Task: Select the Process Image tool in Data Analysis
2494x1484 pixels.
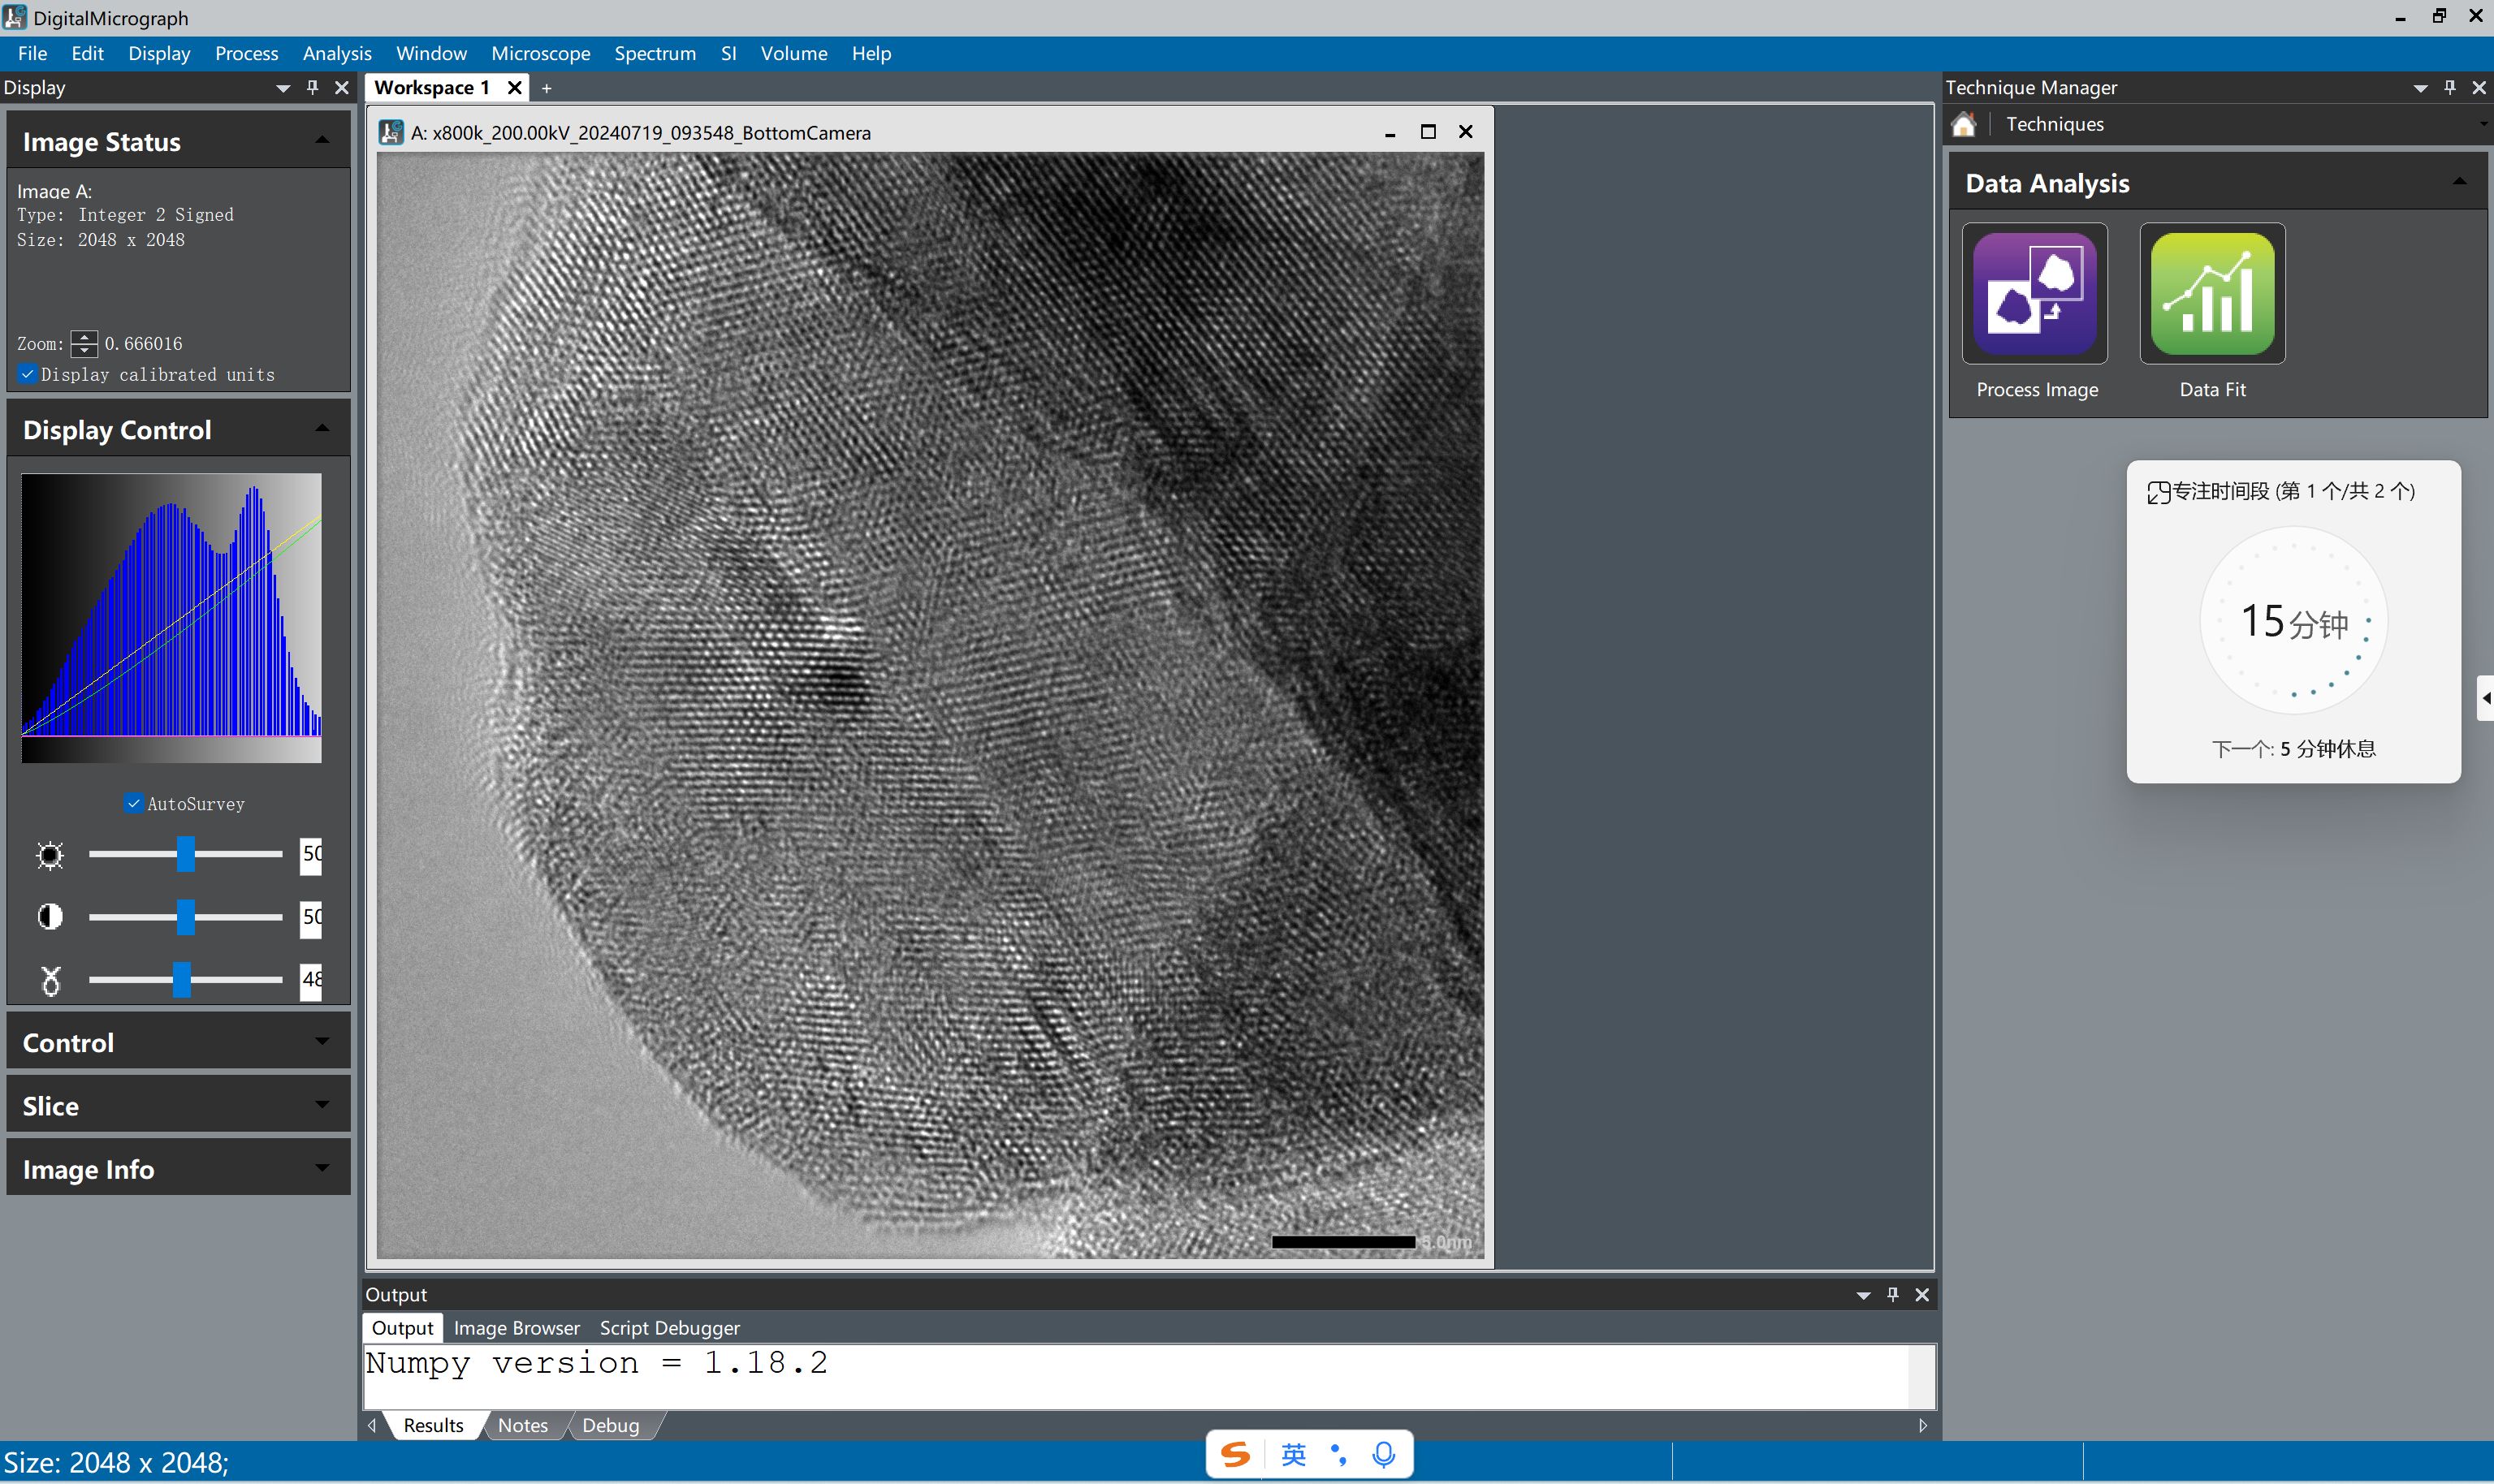Action: [2035, 293]
